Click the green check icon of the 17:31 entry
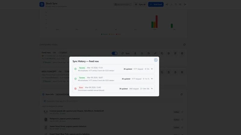 point(75,69)
